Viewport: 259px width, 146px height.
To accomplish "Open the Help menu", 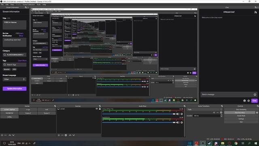I will pos(44,4).
